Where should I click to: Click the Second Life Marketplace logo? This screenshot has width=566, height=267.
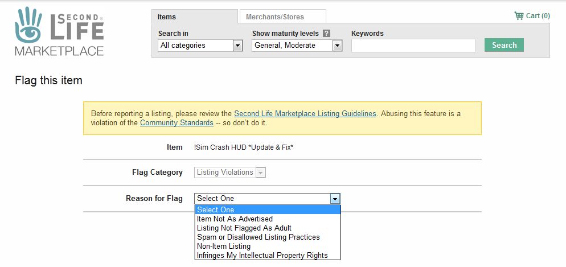pos(59,32)
